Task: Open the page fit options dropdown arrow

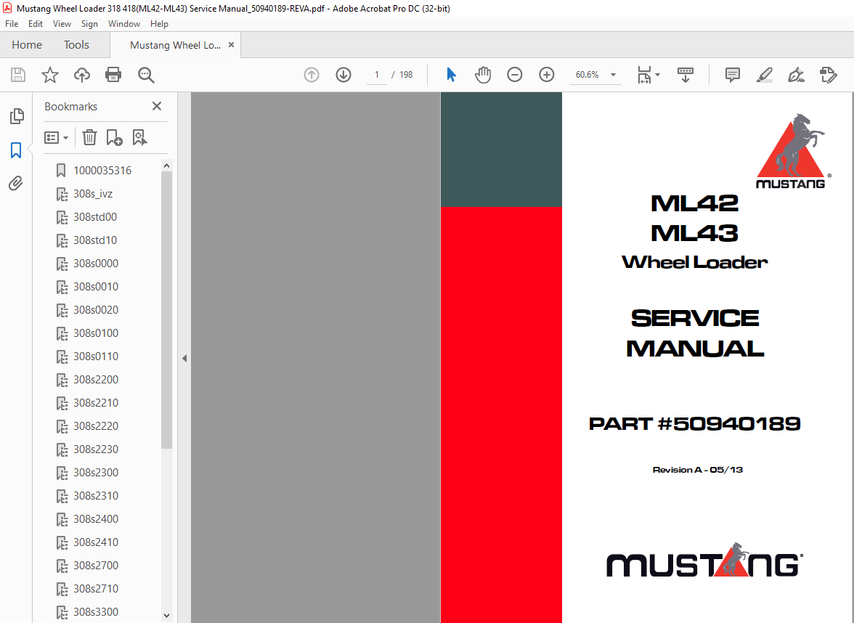Action: coord(657,75)
